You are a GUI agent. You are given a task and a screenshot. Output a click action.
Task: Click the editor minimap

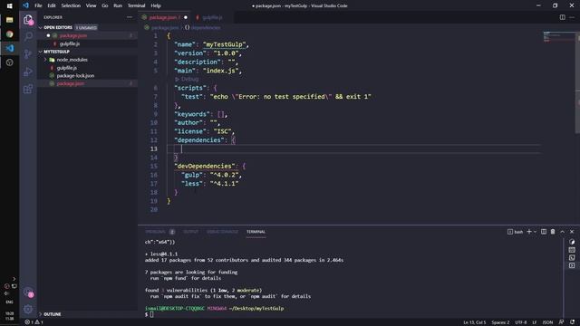[558, 37]
